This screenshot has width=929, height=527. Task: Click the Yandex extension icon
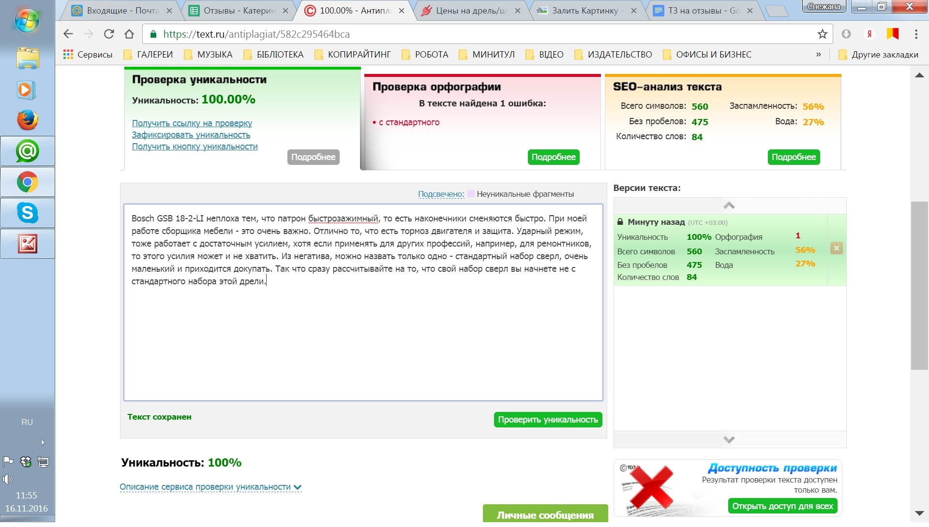point(869,34)
